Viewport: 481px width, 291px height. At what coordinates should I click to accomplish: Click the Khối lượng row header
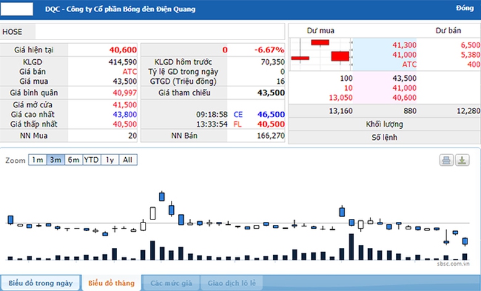point(384,124)
